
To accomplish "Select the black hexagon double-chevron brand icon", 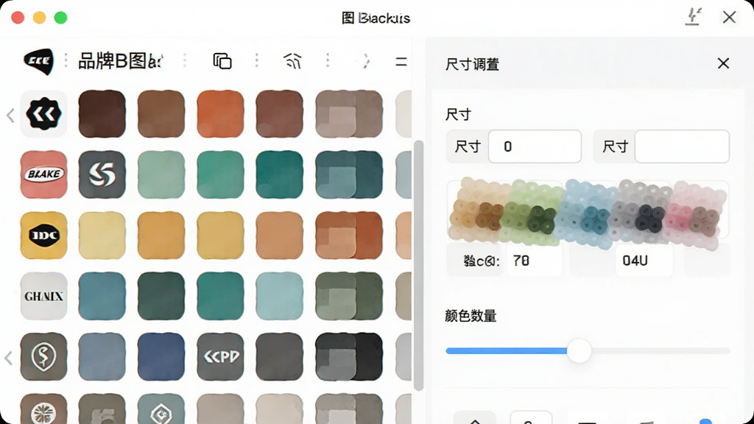I will point(43,114).
